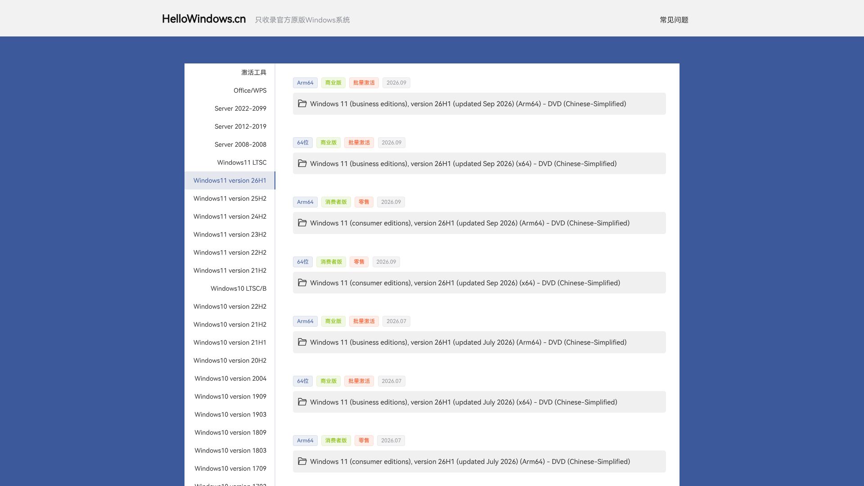Open Windows11 version 23H2 list
Screen dimensions: 864x486
click(229, 234)
